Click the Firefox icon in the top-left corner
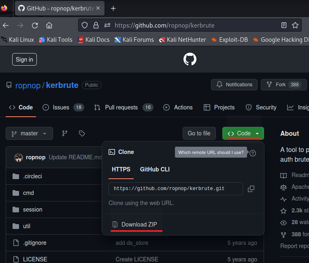This screenshot has height=263, width=309. click(x=4, y=8)
